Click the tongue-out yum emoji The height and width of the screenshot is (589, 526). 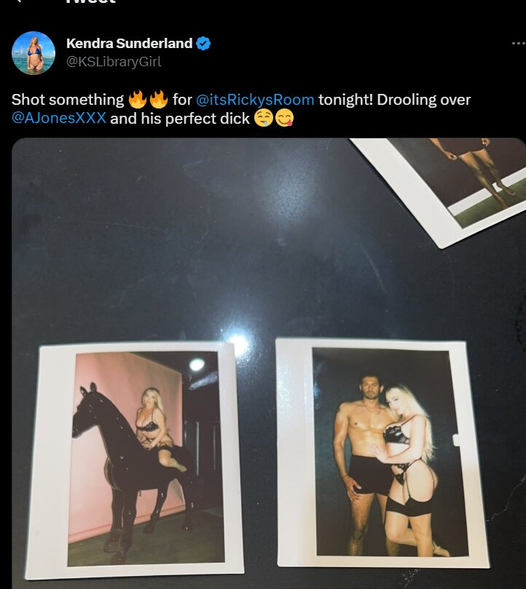point(285,119)
